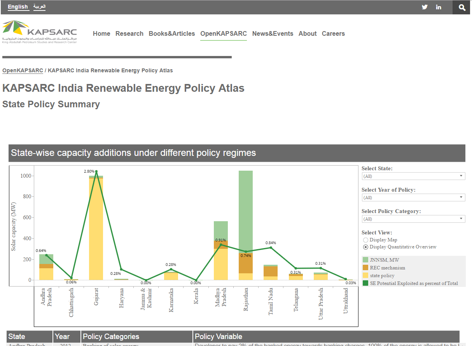
Task: Click the 0.84% line point over Tamil Nadu
Action: pos(271,248)
